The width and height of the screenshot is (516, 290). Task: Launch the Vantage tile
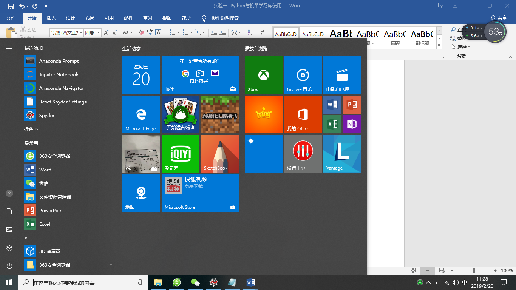(x=342, y=154)
